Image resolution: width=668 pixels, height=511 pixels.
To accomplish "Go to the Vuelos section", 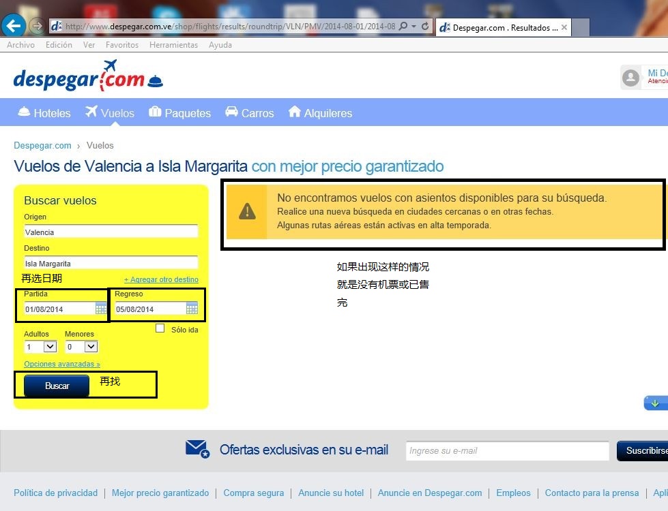I will pos(110,112).
